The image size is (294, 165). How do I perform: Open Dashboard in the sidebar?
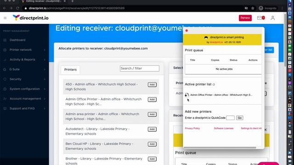coord(17,40)
